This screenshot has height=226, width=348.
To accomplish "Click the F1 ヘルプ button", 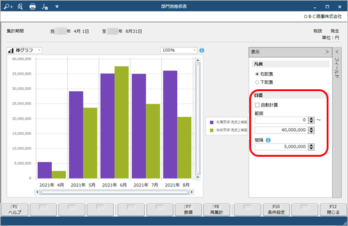I will [15, 210].
